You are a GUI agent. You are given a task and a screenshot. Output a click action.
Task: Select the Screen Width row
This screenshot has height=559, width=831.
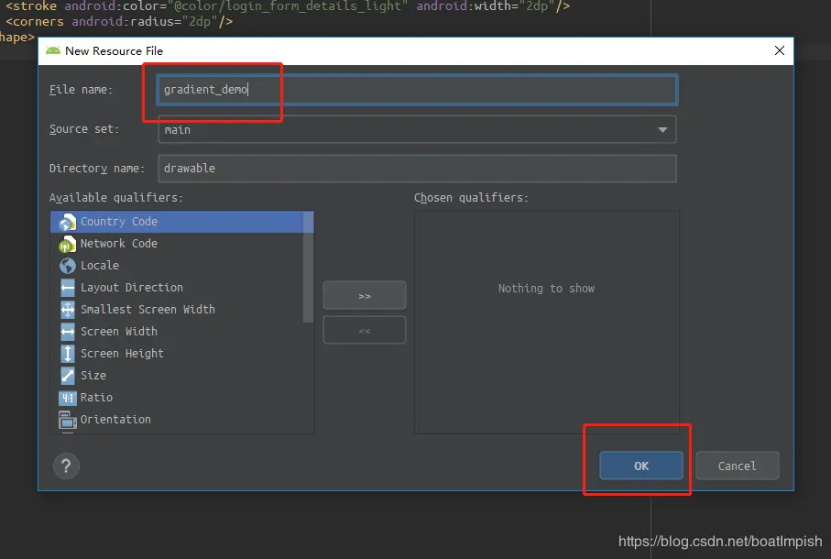(177, 332)
